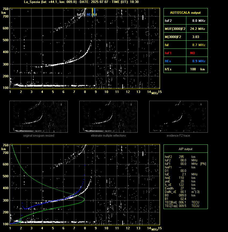Click the AIP foF2 08.0 MHz entry
Viewport: 228px width, 232px height.
pos(181,160)
